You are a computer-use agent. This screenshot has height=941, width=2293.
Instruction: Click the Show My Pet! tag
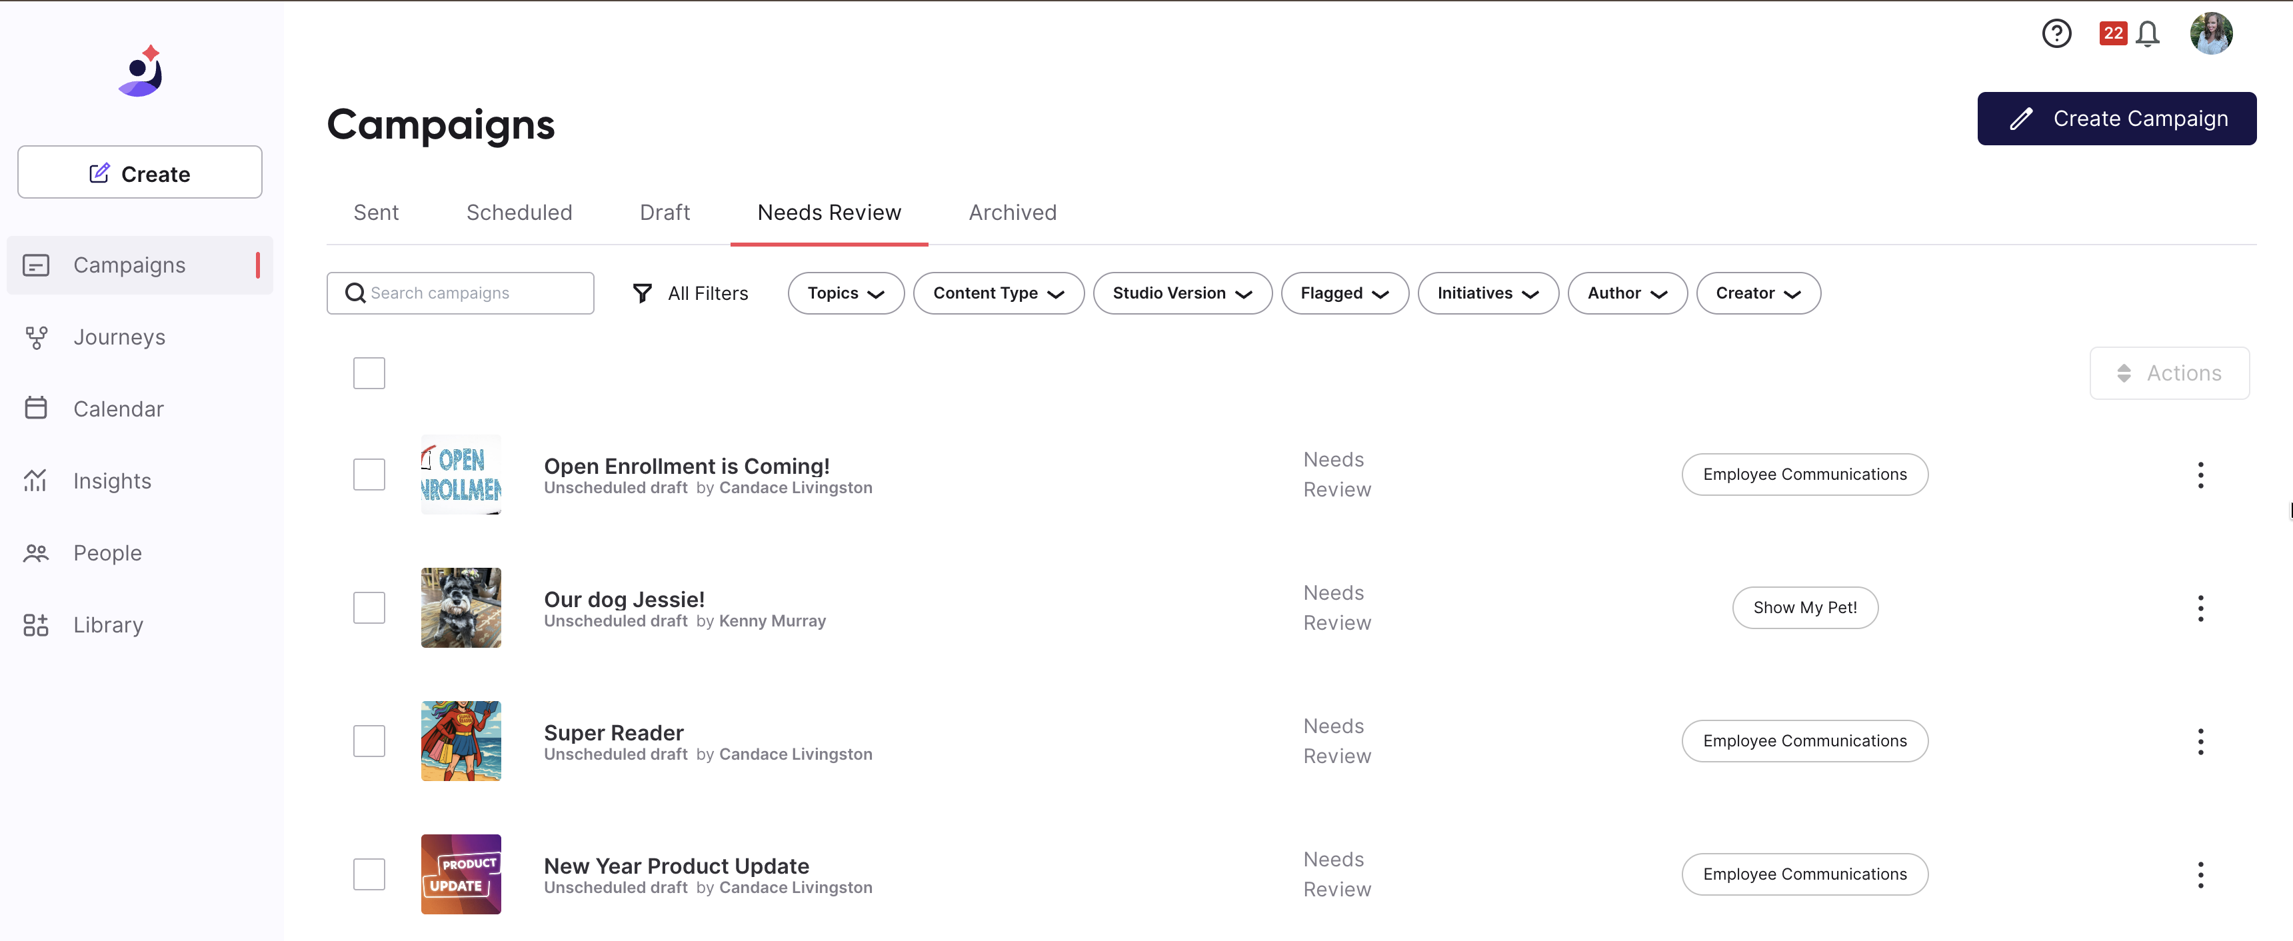(x=1804, y=608)
